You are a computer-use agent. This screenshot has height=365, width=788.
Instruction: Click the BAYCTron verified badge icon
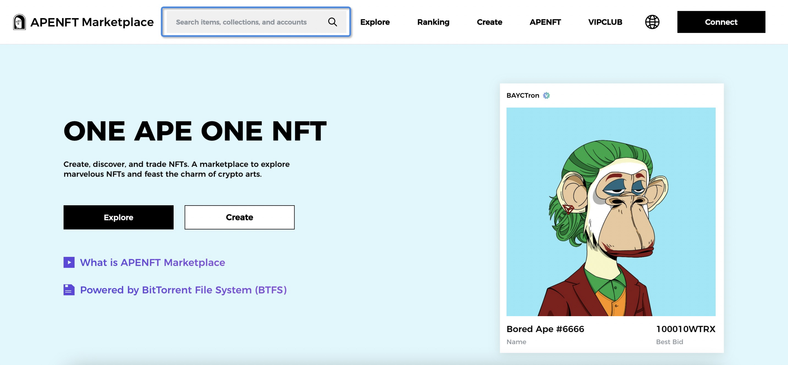[x=546, y=96]
